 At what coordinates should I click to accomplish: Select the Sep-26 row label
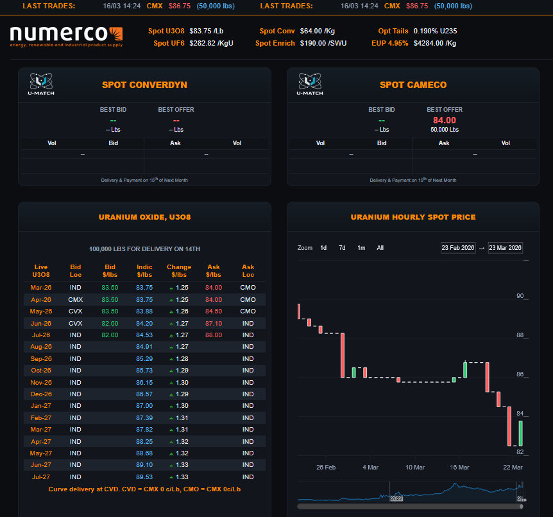click(x=41, y=358)
